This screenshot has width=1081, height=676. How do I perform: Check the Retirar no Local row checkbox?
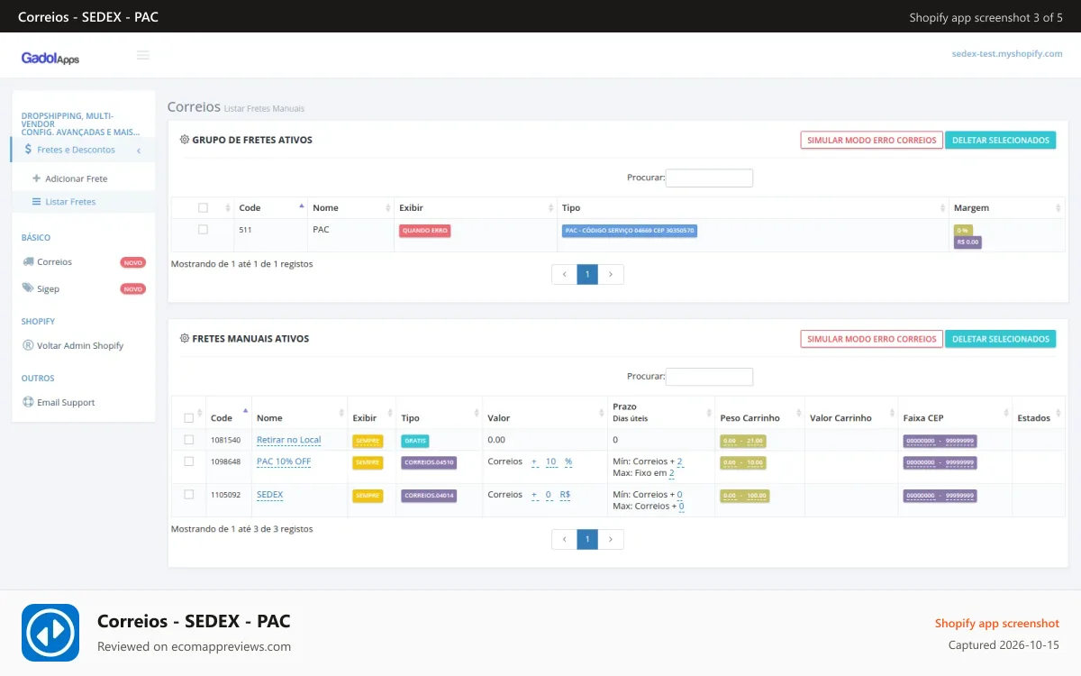pos(188,440)
